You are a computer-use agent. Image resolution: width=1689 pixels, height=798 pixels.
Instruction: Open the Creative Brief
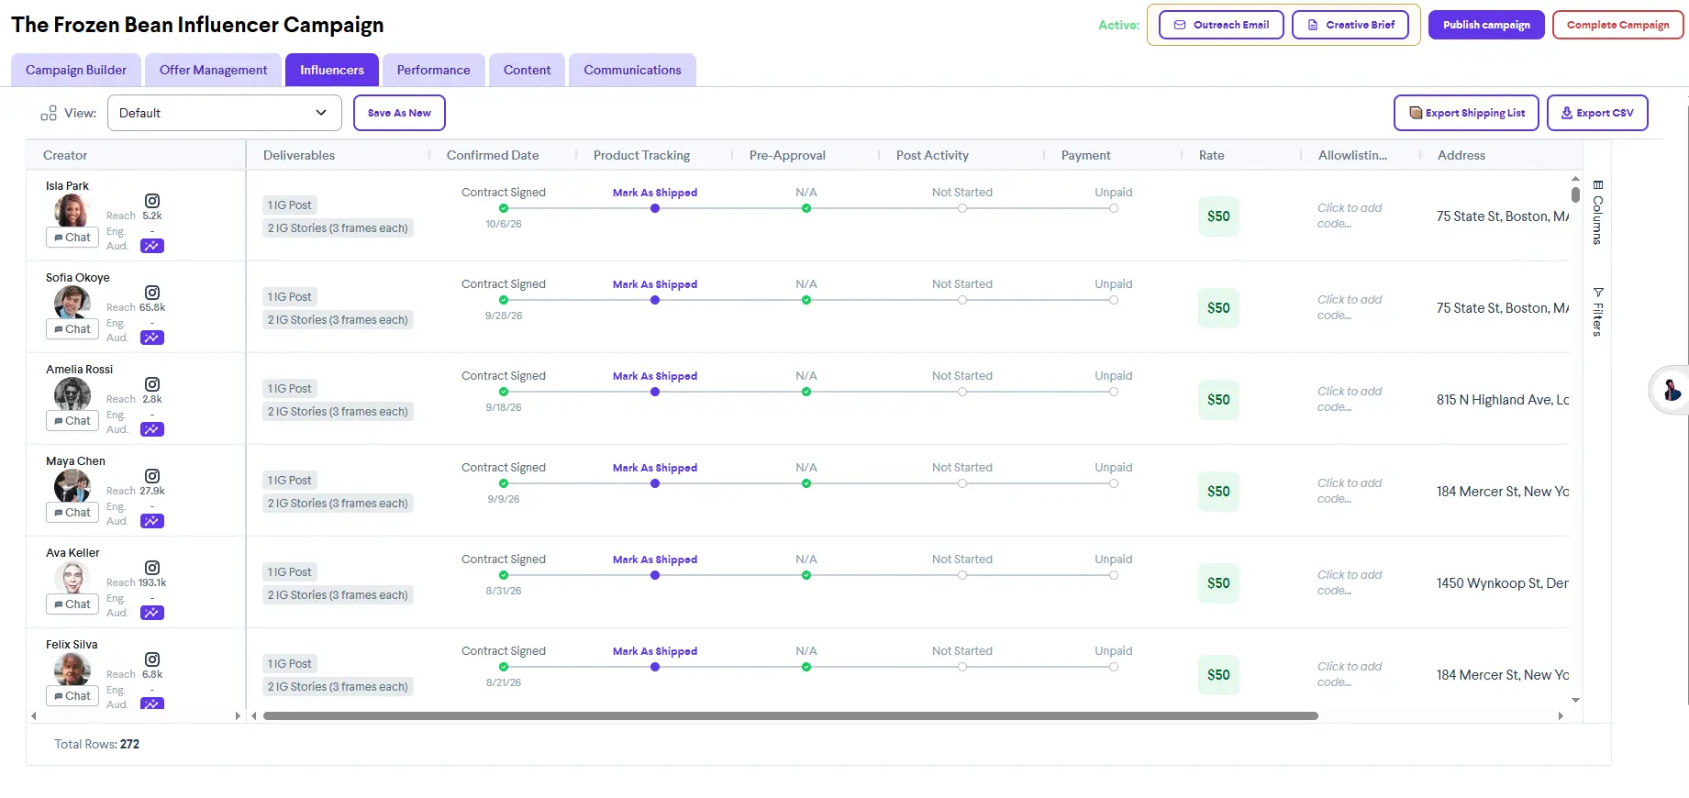coord(1350,25)
